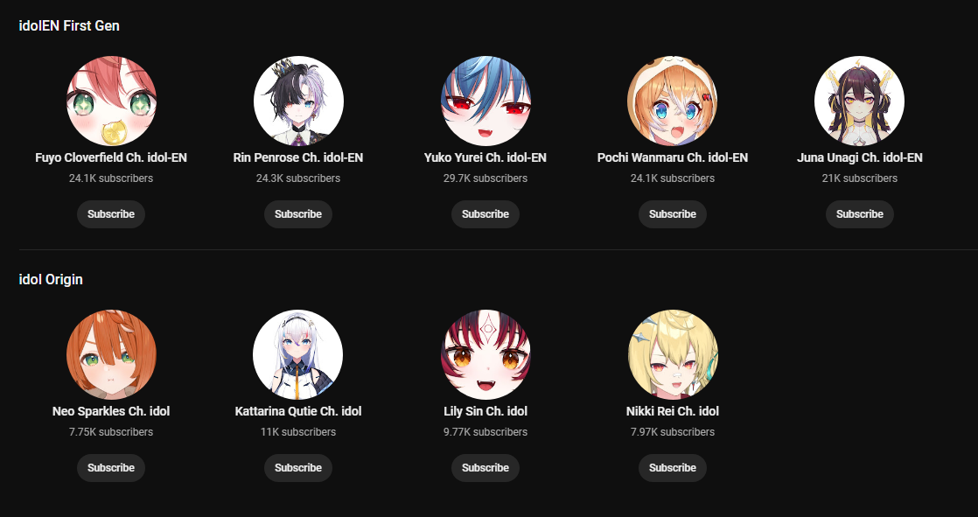Click the Kattarina Qutie Ch. idol channel name
This screenshot has height=517, width=978.
click(x=298, y=412)
